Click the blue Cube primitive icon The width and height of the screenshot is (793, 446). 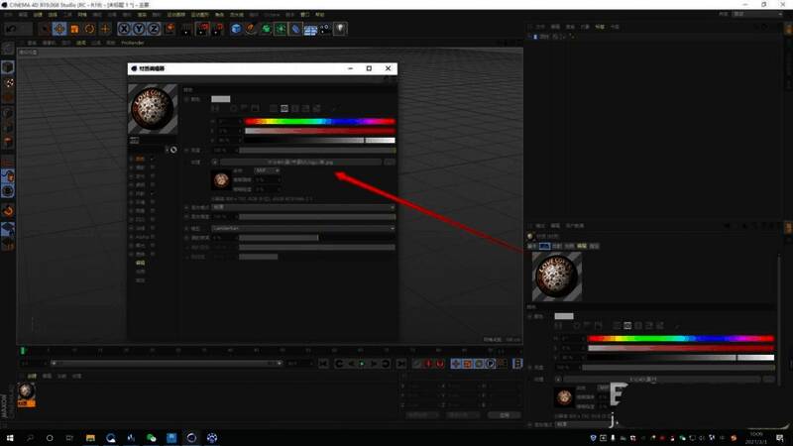[x=237, y=29]
